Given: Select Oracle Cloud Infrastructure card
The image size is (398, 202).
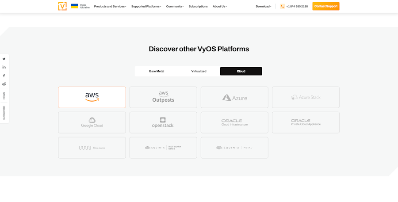Looking at the screenshot, I should (x=234, y=122).
